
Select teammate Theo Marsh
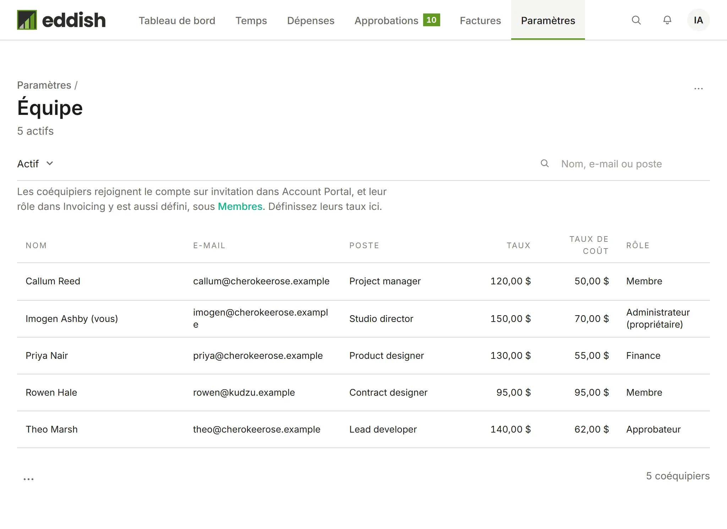51,429
